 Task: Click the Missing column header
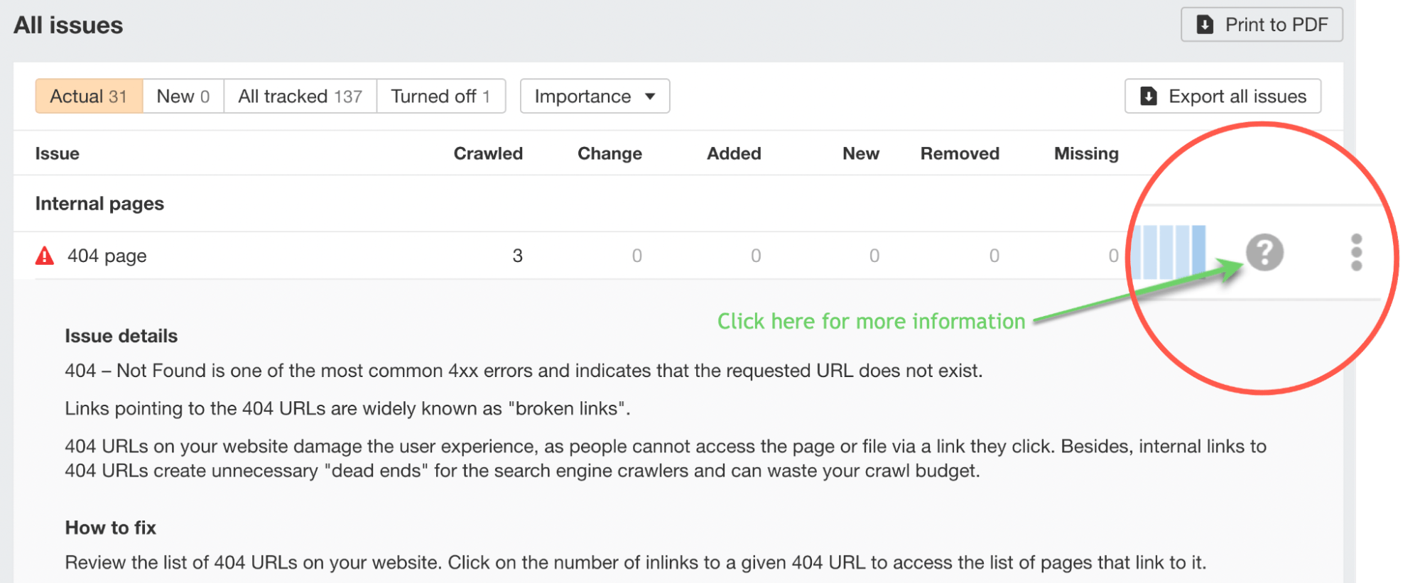[1085, 153]
